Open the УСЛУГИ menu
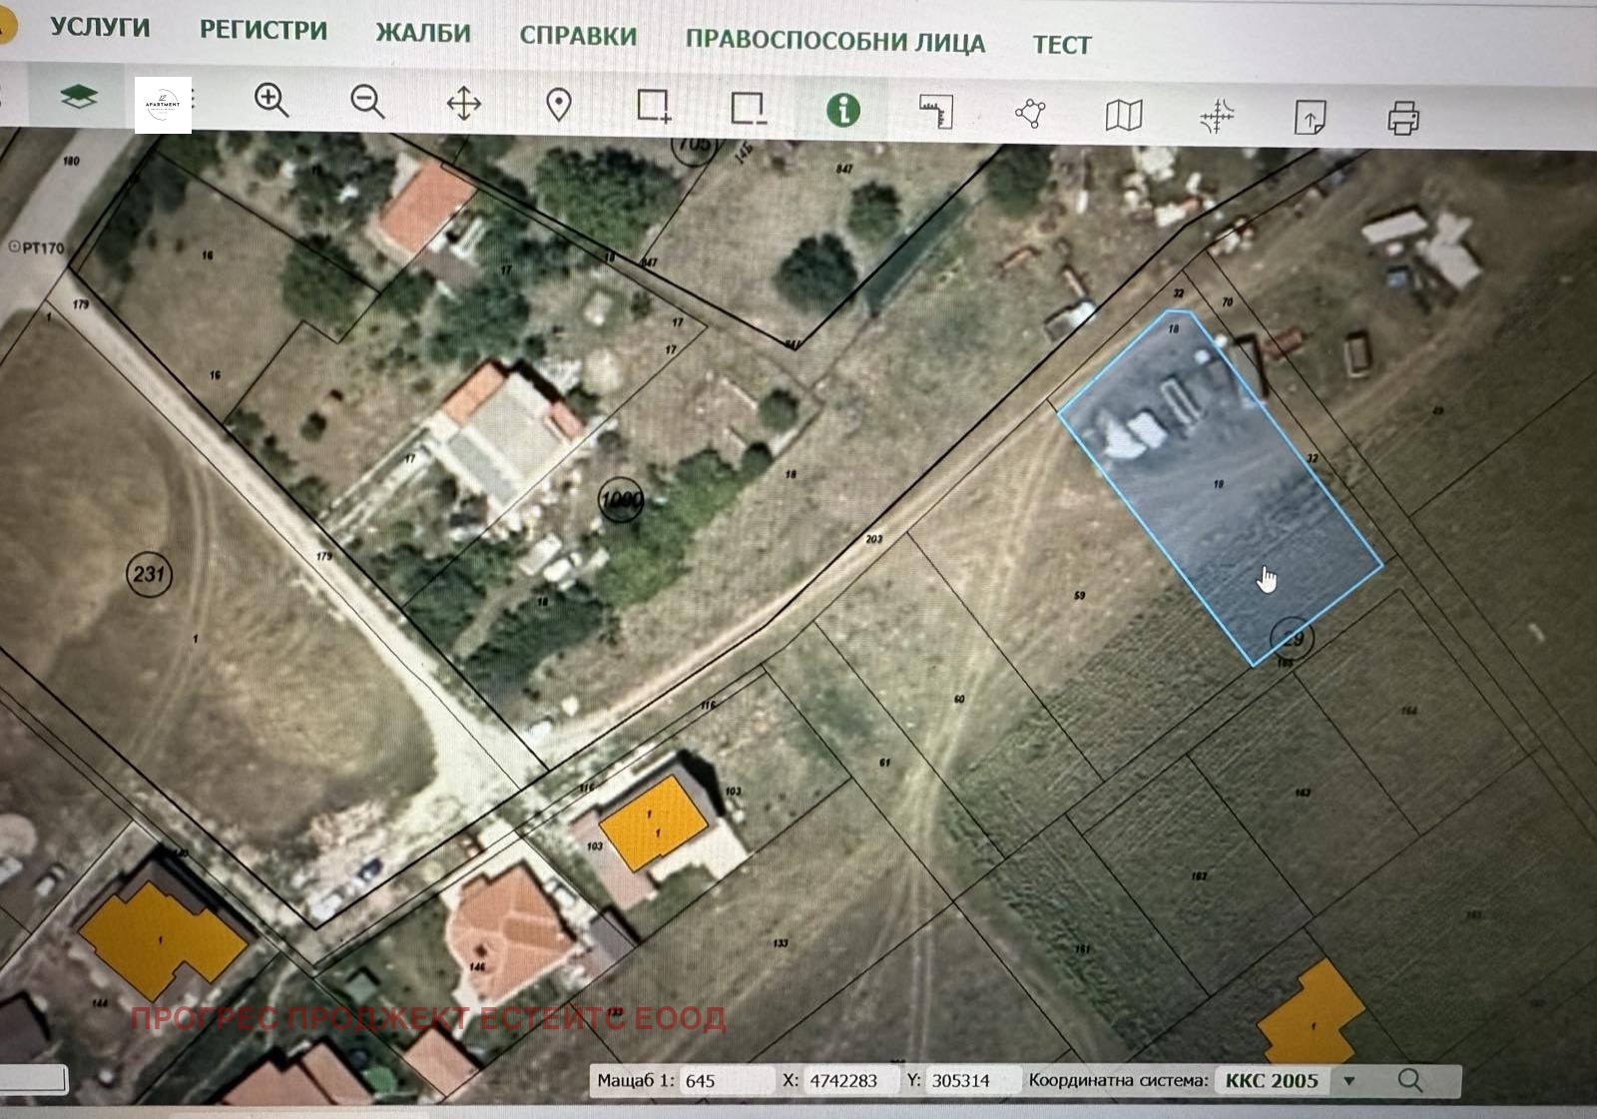Screen dimensions: 1597x1119 100,27
